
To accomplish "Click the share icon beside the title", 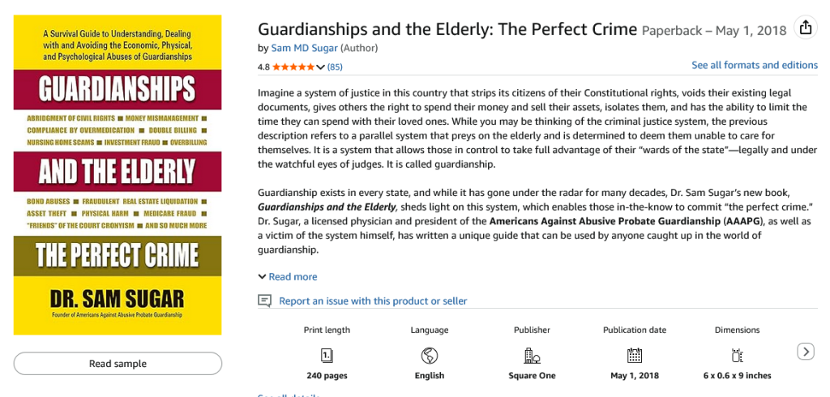I will (805, 28).
